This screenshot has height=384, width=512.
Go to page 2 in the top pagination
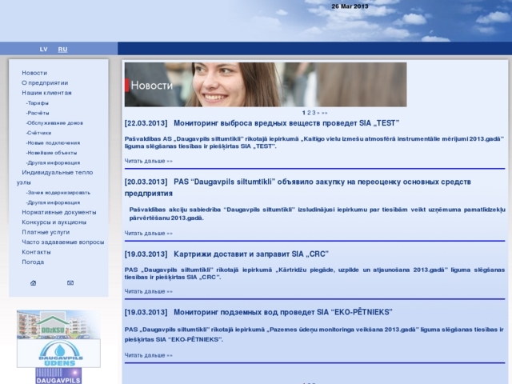pos(309,113)
